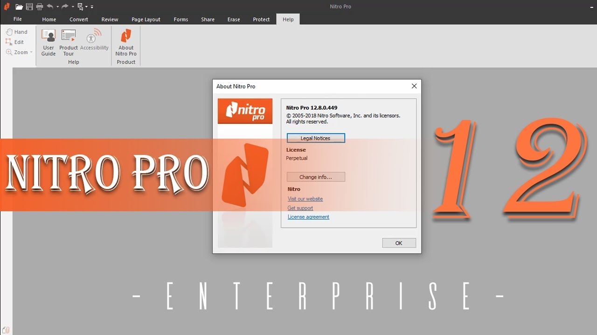Click the panel icon at bottom-left corner
This screenshot has width=597, height=335.
point(6,330)
